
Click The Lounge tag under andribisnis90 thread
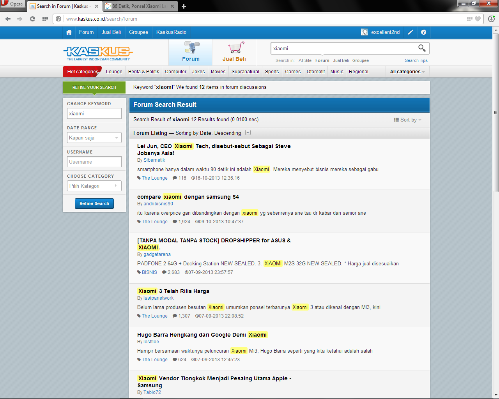pos(154,222)
